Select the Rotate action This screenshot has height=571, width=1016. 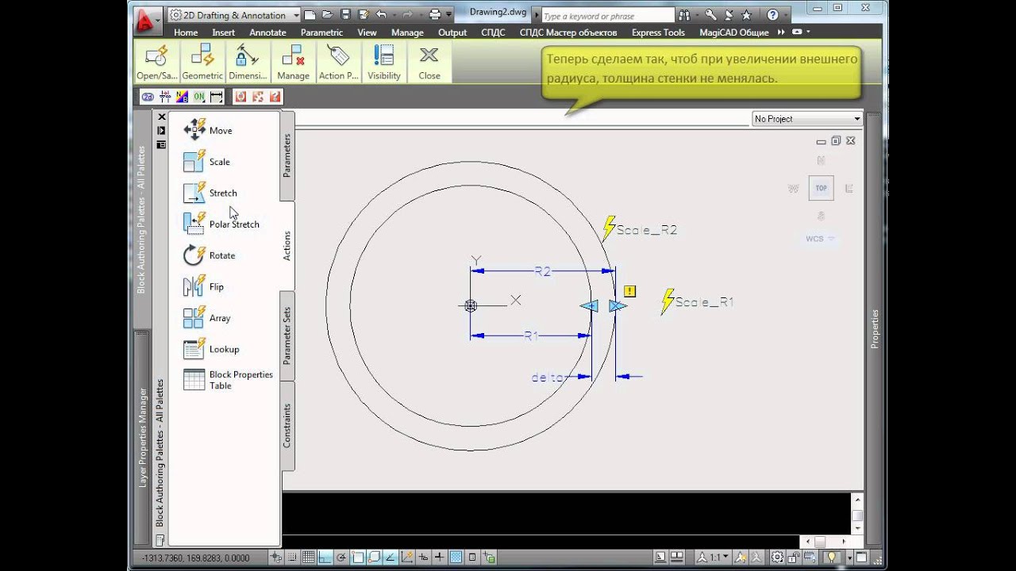point(210,255)
